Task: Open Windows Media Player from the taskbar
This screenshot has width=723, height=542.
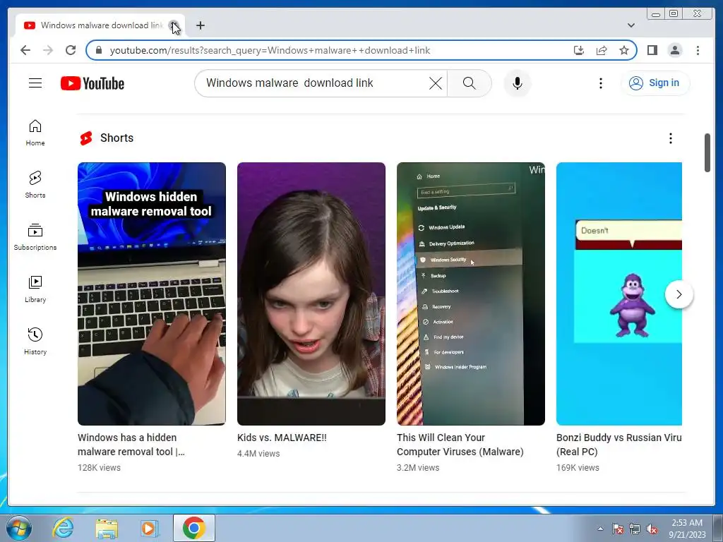Action: click(150, 528)
